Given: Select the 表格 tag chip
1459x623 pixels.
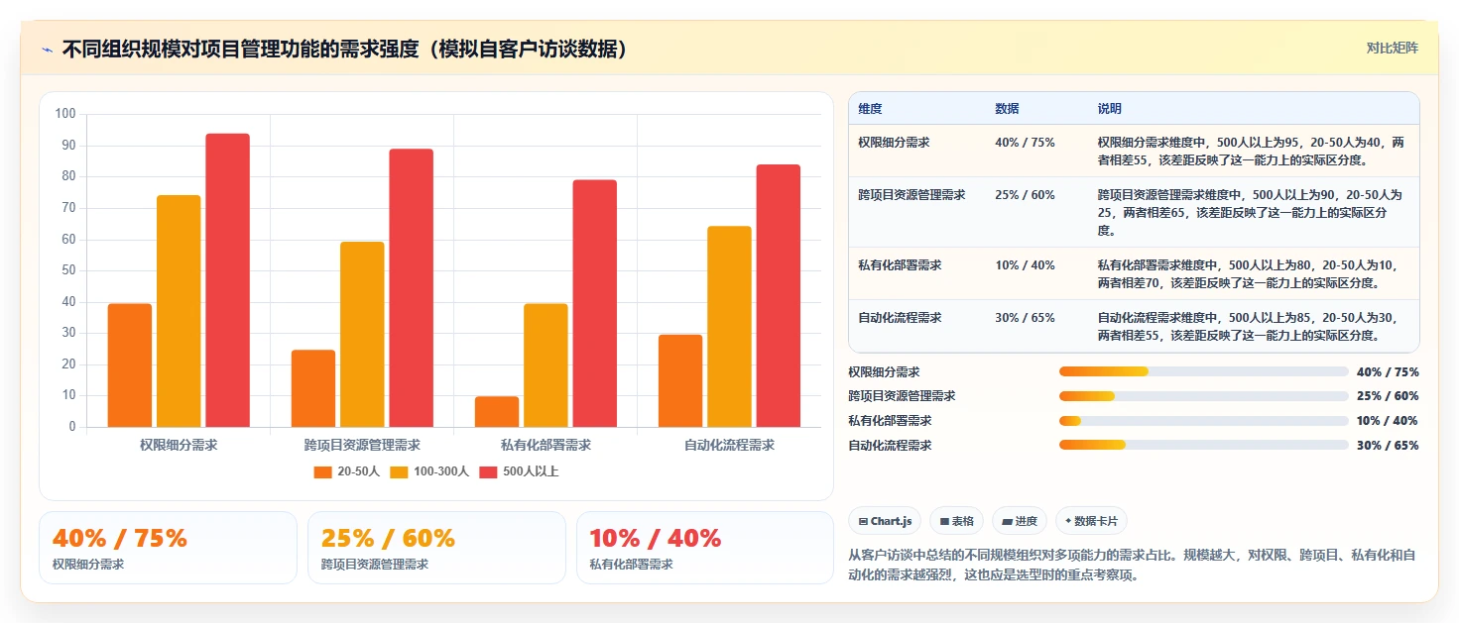Looking at the screenshot, I should (956, 521).
